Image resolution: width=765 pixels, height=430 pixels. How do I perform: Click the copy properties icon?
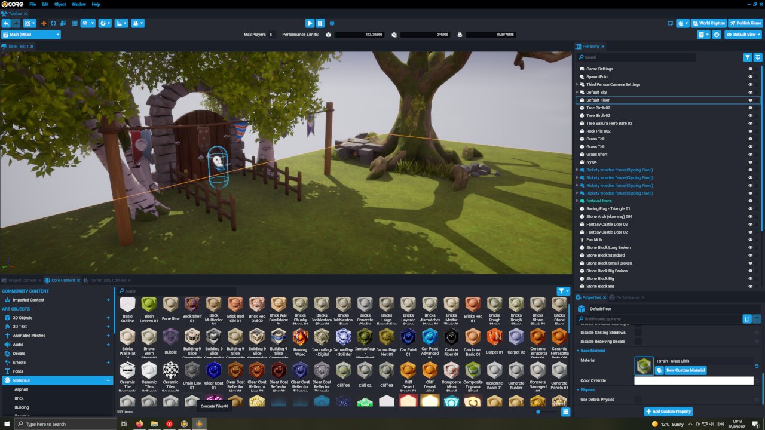coord(747,319)
